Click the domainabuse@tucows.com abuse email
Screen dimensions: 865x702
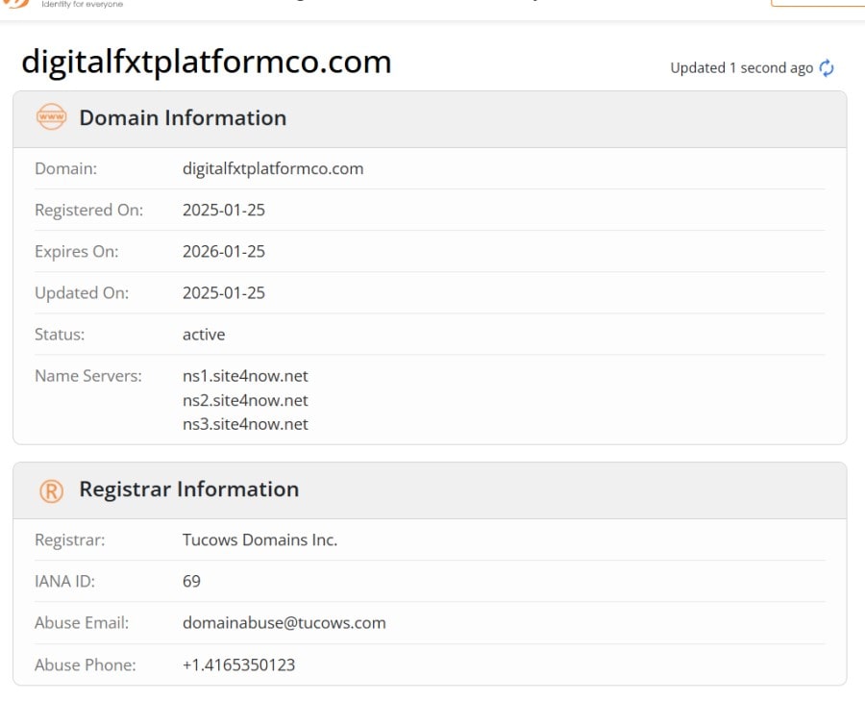point(284,622)
